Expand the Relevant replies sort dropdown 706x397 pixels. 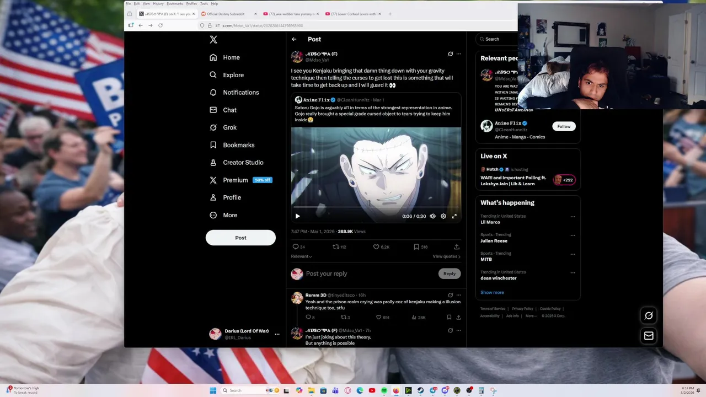(x=301, y=256)
